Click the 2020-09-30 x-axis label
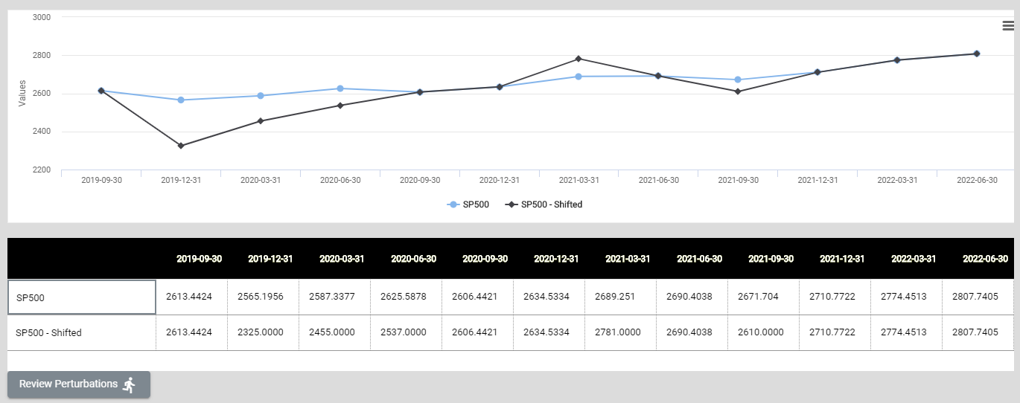This screenshot has width=1020, height=403. click(420, 180)
